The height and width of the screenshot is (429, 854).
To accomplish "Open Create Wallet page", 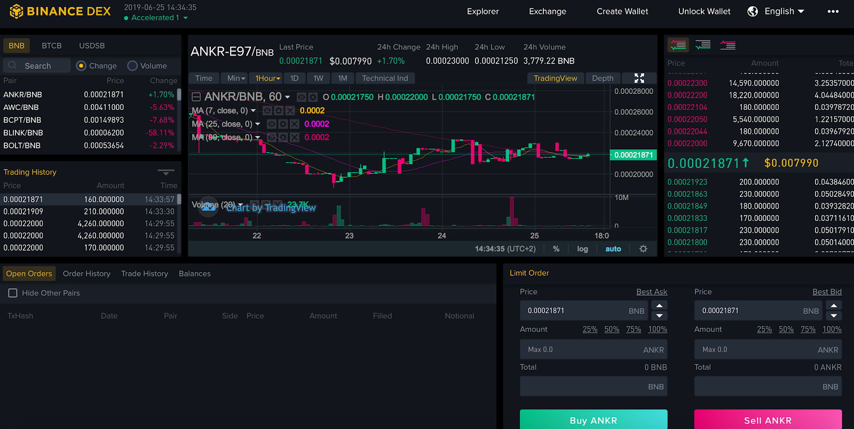I will [x=622, y=11].
